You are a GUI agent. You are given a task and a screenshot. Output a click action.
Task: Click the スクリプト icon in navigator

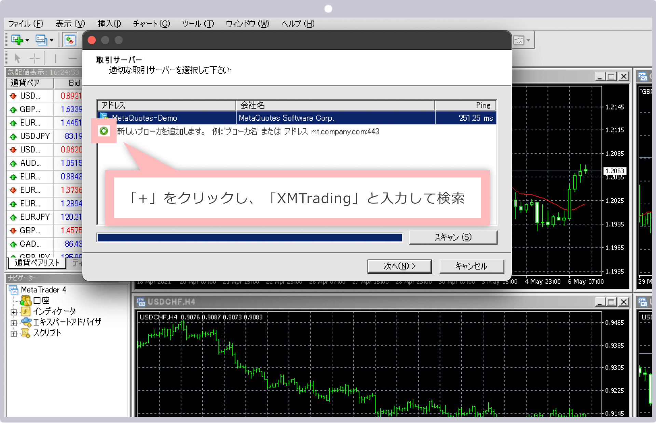pyautogui.click(x=26, y=333)
